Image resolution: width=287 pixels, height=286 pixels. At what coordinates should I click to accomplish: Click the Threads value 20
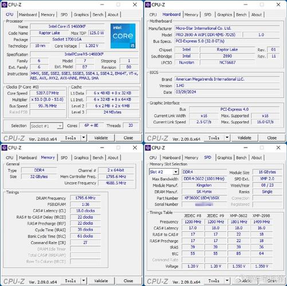point(131,125)
